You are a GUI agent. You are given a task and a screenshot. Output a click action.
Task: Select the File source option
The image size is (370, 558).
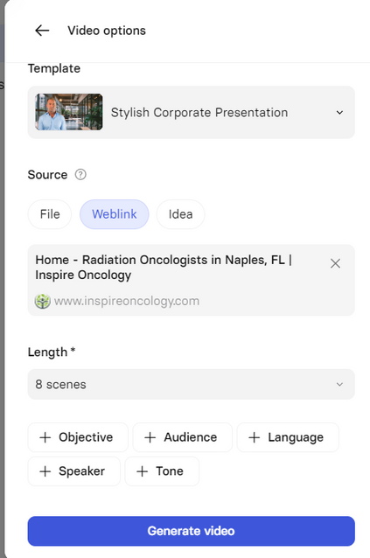pyautogui.click(x=50, y=214)
